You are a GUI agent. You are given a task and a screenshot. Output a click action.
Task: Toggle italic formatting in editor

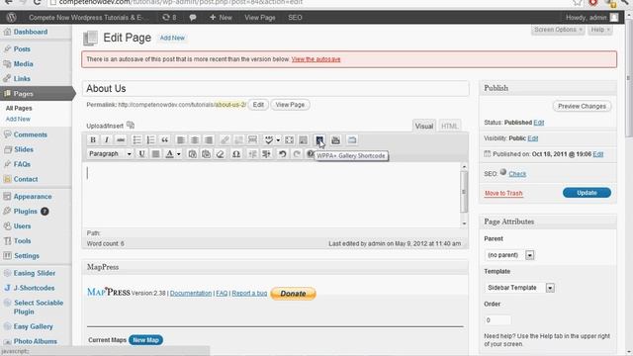(107, 140)
